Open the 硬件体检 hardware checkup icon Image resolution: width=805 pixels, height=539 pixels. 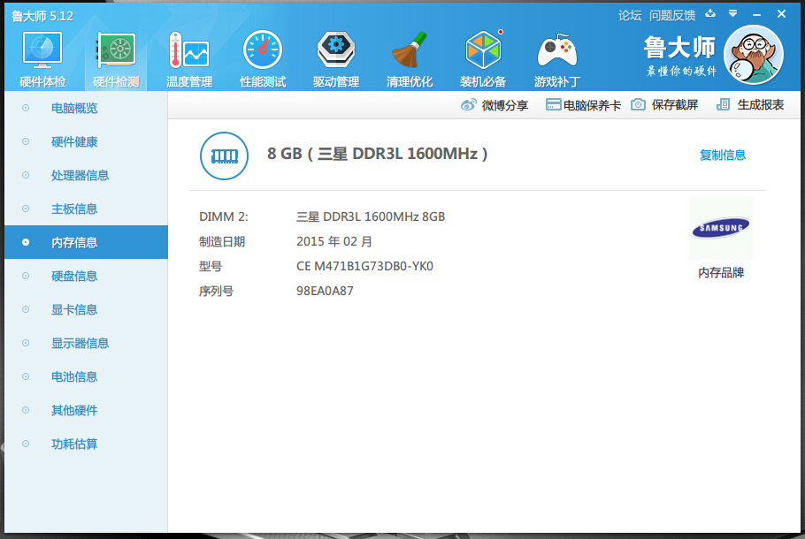click(x=42, y=50)
